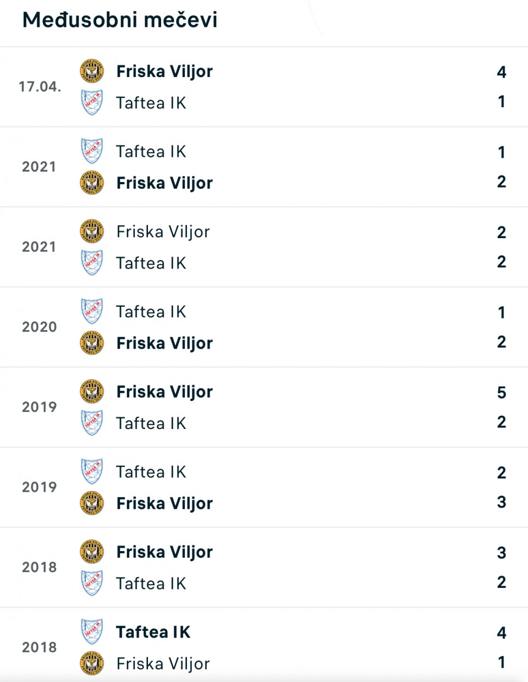528x682 pixels.
Task: Click score 4 in 17.04. match
Action: [502, 72]
